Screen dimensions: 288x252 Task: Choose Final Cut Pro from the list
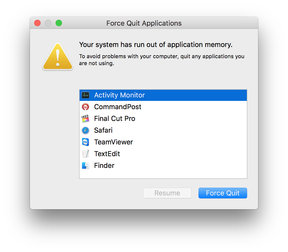pyautogui.click(x=163, y=119)
